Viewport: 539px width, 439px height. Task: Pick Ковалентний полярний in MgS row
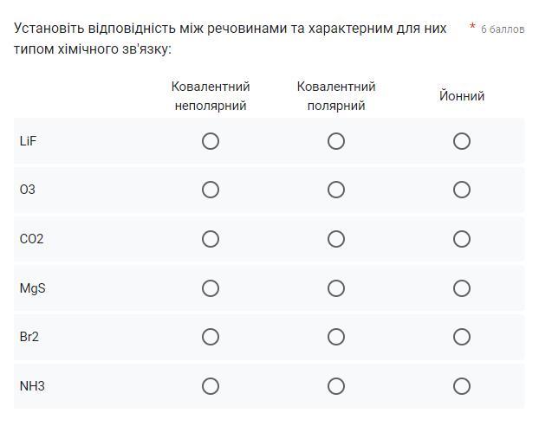tap(336, 288)
